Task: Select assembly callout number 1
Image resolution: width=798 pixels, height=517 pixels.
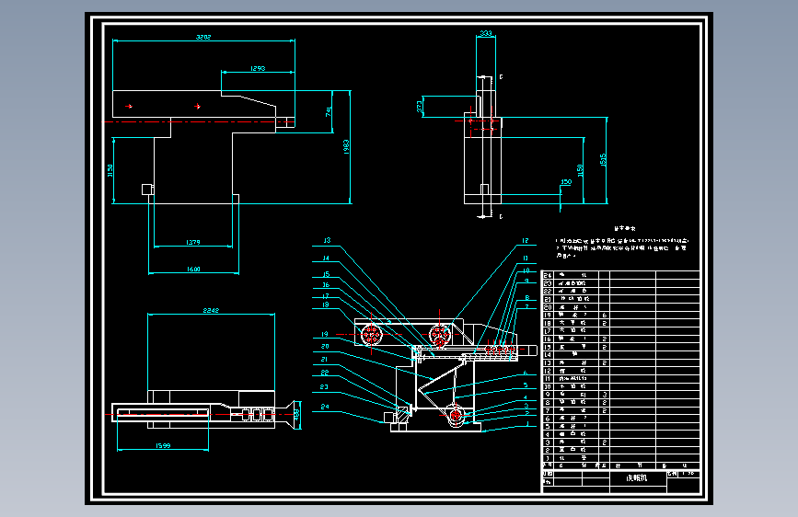Action: [527, 423]
